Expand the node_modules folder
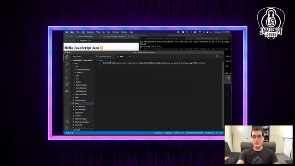This screenshot has width=295, height=166. (x=81, y=94)
